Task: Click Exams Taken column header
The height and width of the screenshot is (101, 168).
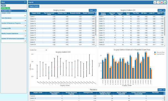Action: click(128, 14)
